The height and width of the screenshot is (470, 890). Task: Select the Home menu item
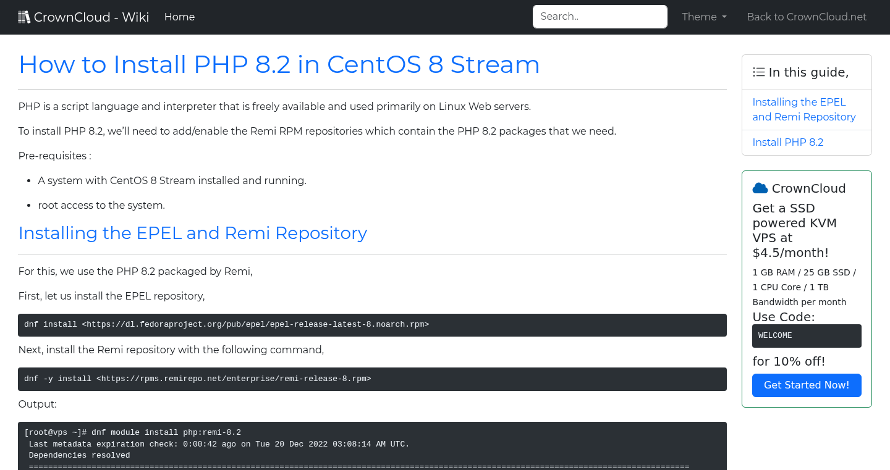click(x=179, y=17)
